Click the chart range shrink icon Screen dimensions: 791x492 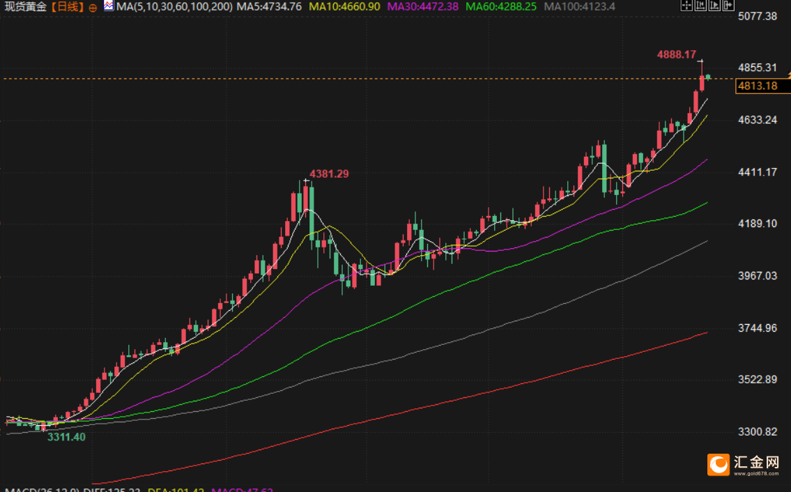[700, 5]
